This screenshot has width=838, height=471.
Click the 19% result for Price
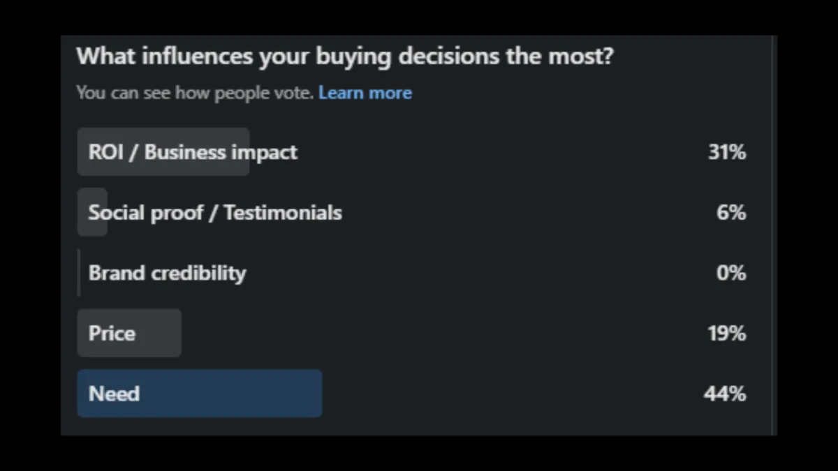point(727,334)
